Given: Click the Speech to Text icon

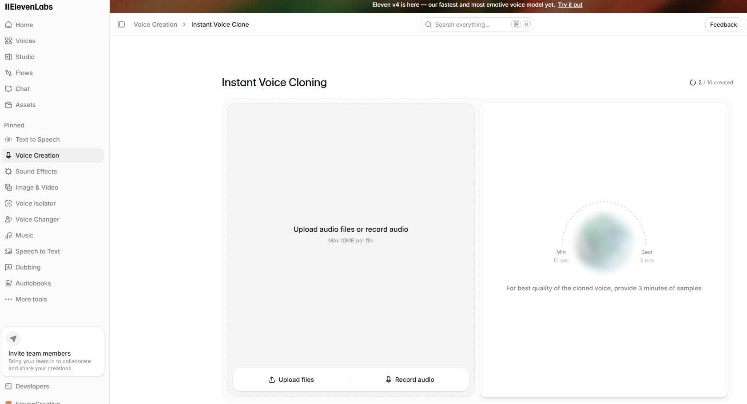Looking at the screenshot, I should pyautogui.click(x=8, y=251).
